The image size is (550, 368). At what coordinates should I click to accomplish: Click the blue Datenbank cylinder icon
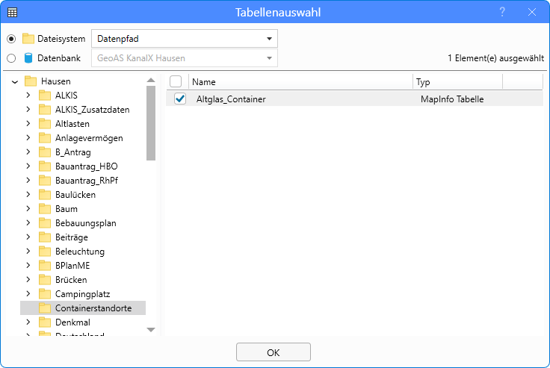(28, 58)
